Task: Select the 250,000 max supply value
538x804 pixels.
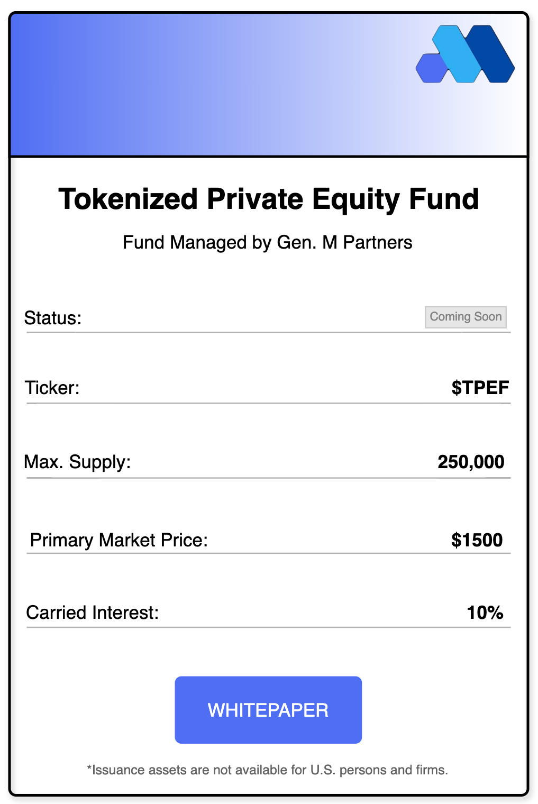Action: coord(471,462)
